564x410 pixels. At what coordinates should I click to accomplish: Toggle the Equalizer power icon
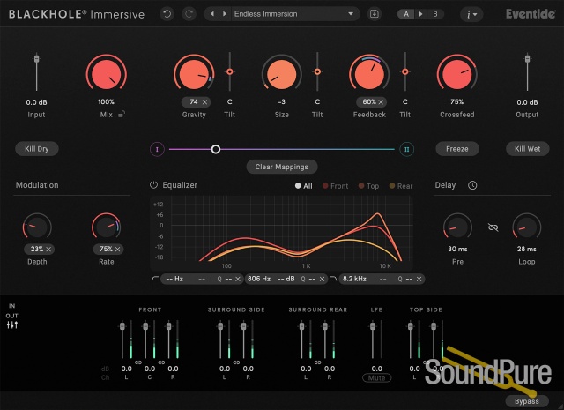[x=153, y=185]
